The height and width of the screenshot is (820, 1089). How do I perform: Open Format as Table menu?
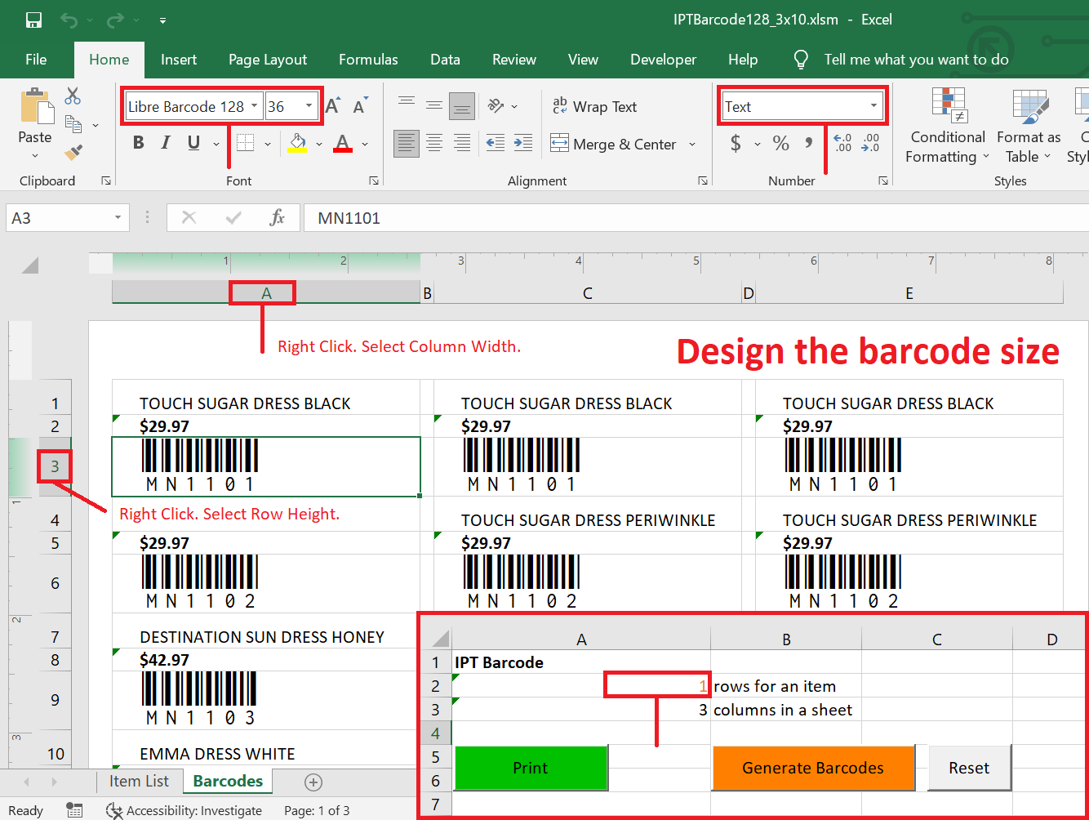click(x=1029, y=127)
